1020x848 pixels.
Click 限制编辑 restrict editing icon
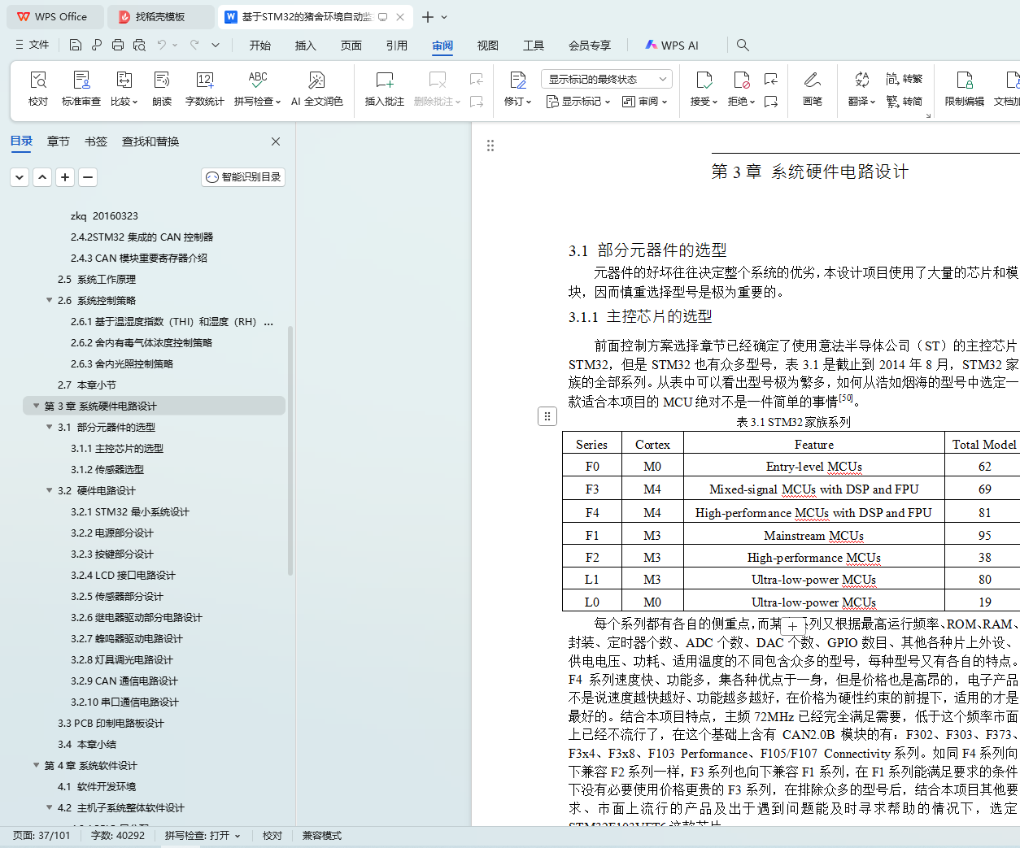tap(965, 89)
